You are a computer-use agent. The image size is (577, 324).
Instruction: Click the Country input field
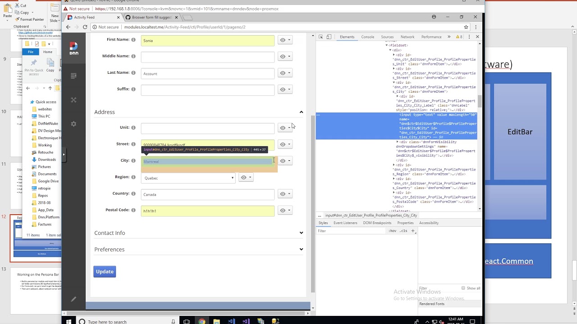(x=207, y=194)
